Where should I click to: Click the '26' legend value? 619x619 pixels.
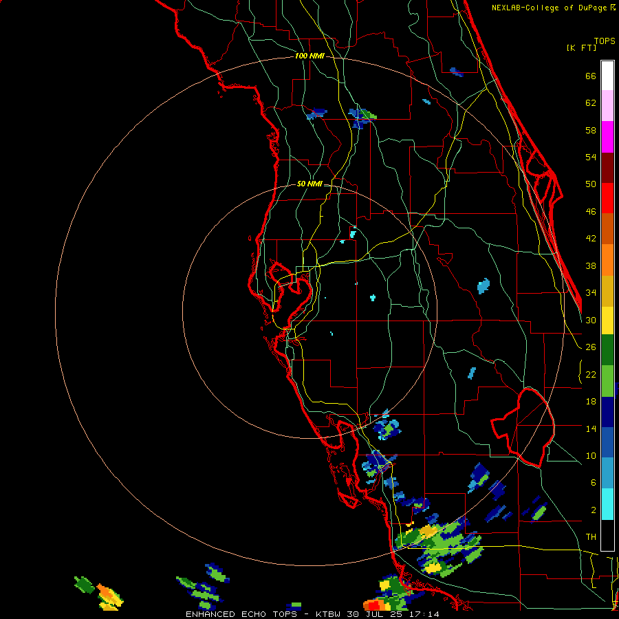pos(591,347)
